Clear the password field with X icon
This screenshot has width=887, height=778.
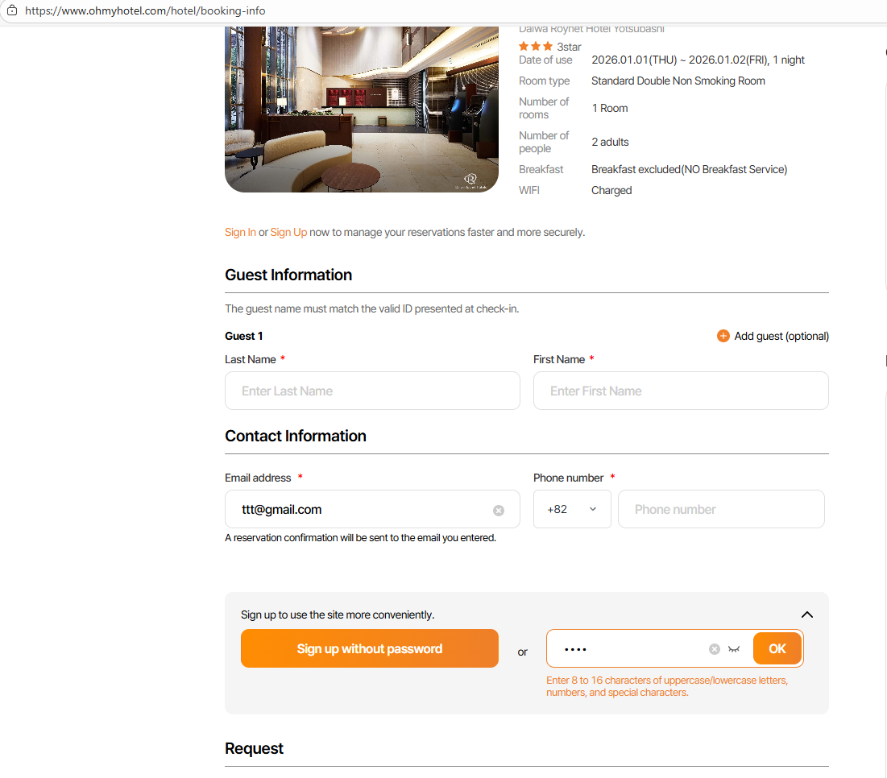coord(715,649)
